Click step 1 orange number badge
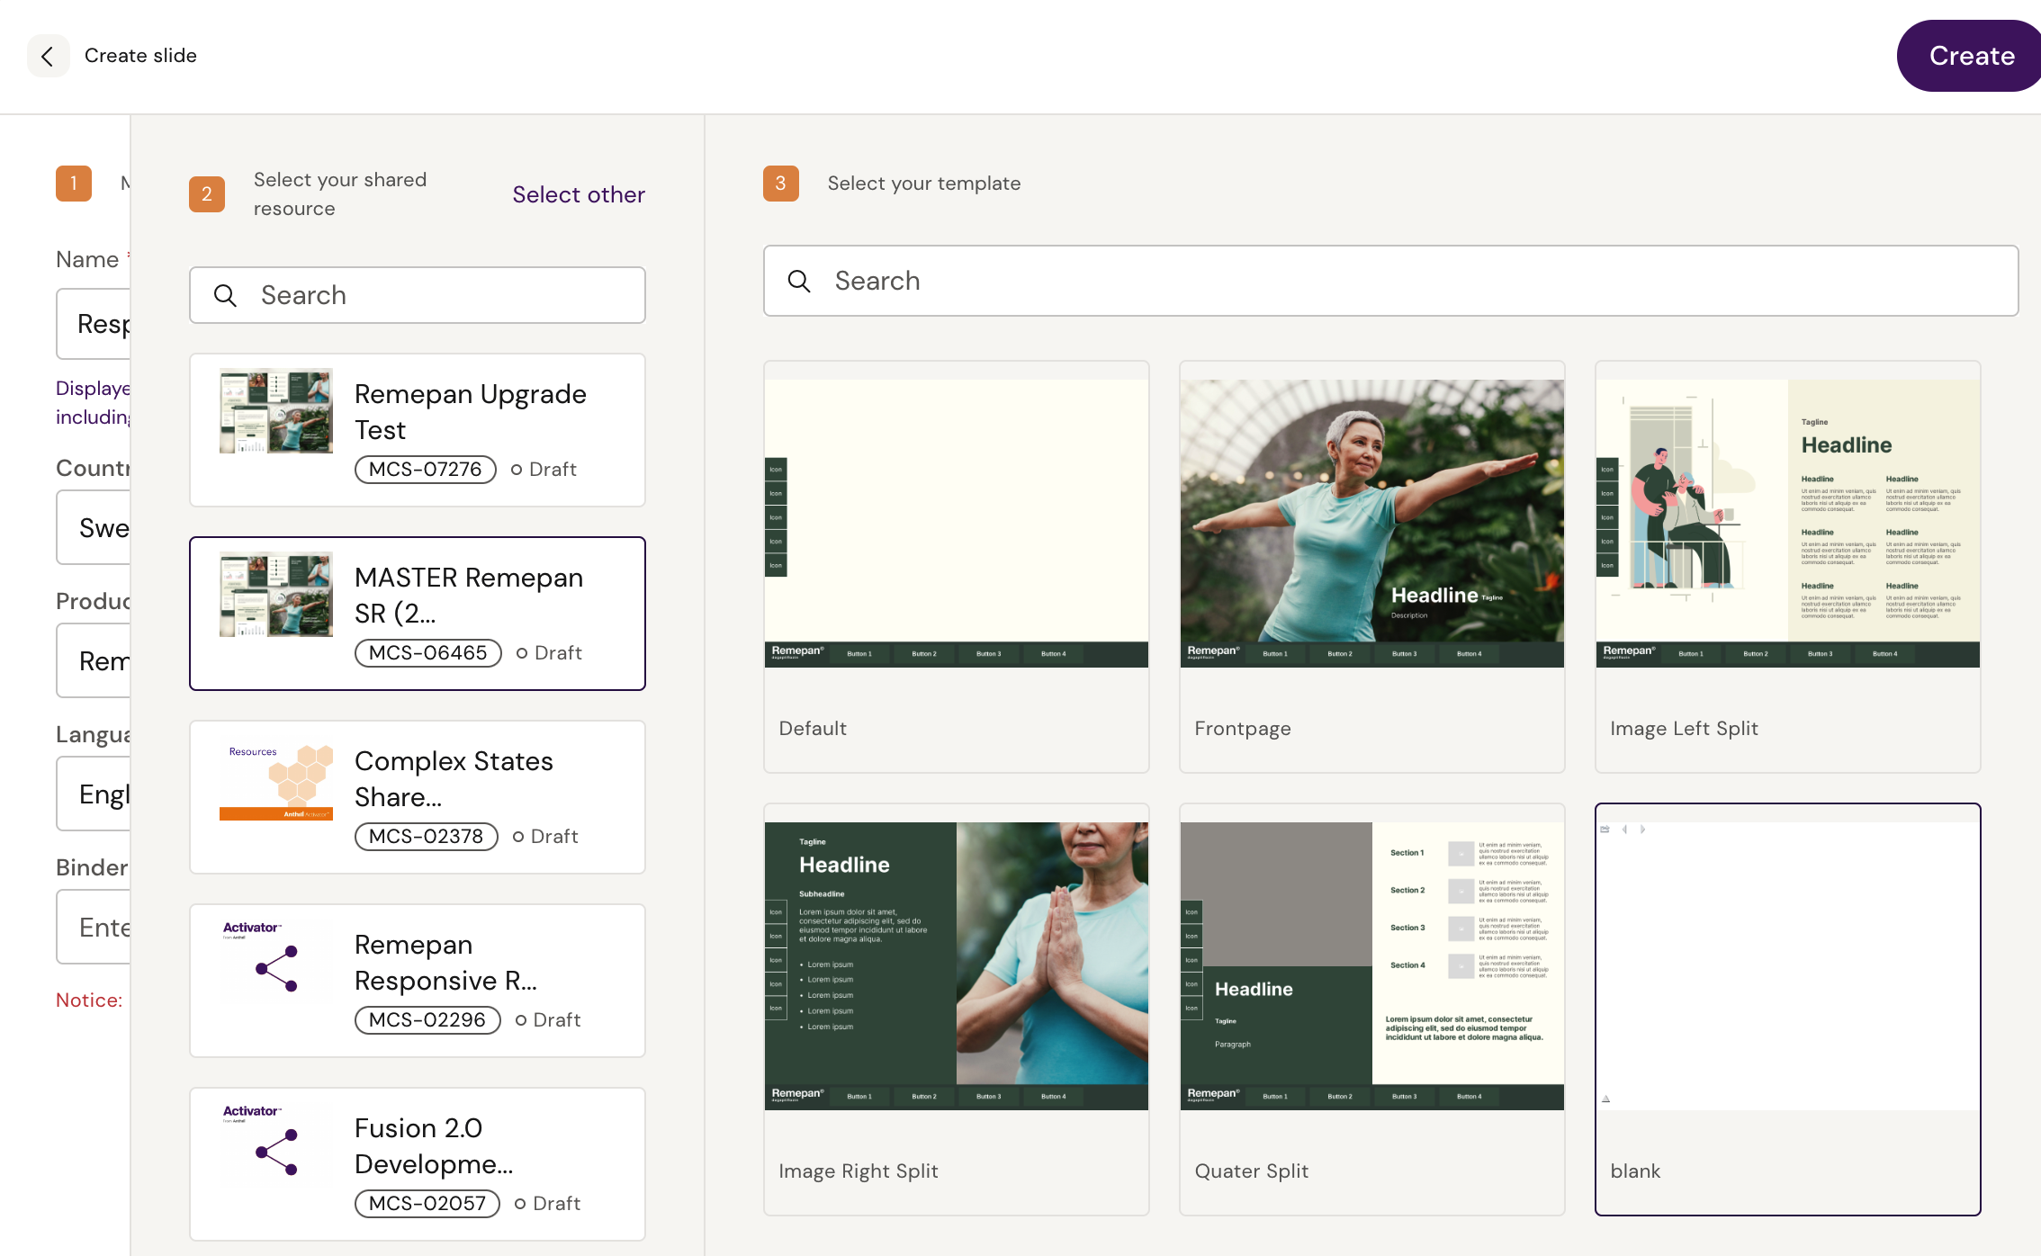Screen dimensions: 2041x1256 (74, 183)
